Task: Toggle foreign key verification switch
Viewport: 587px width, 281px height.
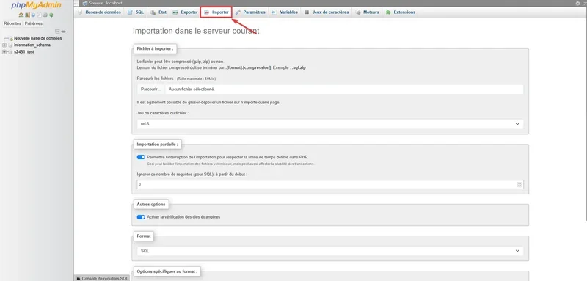Action: pos(141,217)
